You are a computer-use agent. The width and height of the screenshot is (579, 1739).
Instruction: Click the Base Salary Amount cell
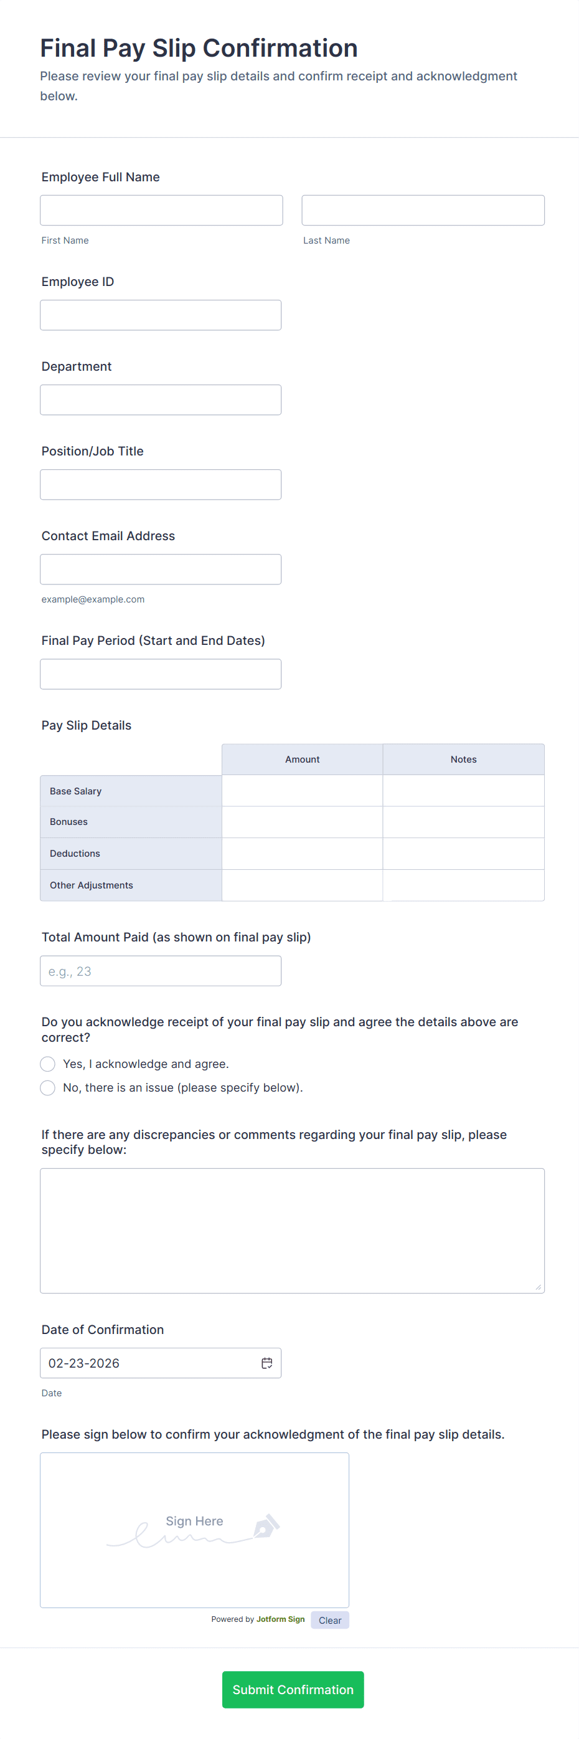302,791
